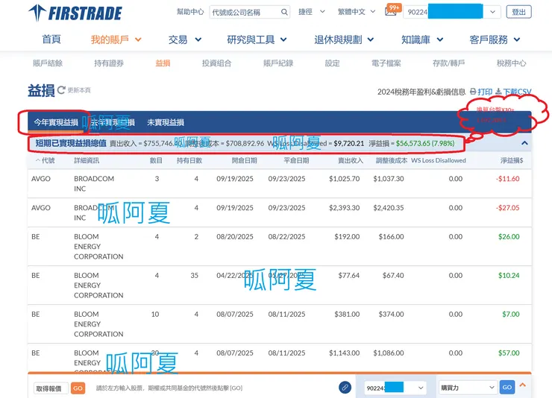Click the 08/20/2025 open date cell
This screenshot has width=552, height=398.
[x=235, y=236]
